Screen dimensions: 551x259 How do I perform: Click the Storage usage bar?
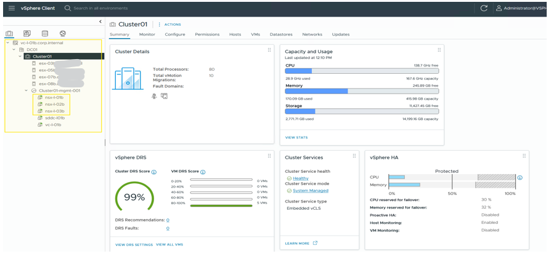[362, 111]
